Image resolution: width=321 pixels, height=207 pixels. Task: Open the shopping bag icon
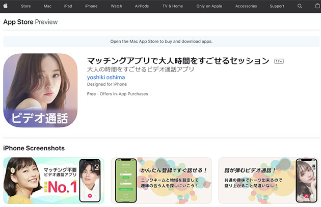tap(317, 6)
